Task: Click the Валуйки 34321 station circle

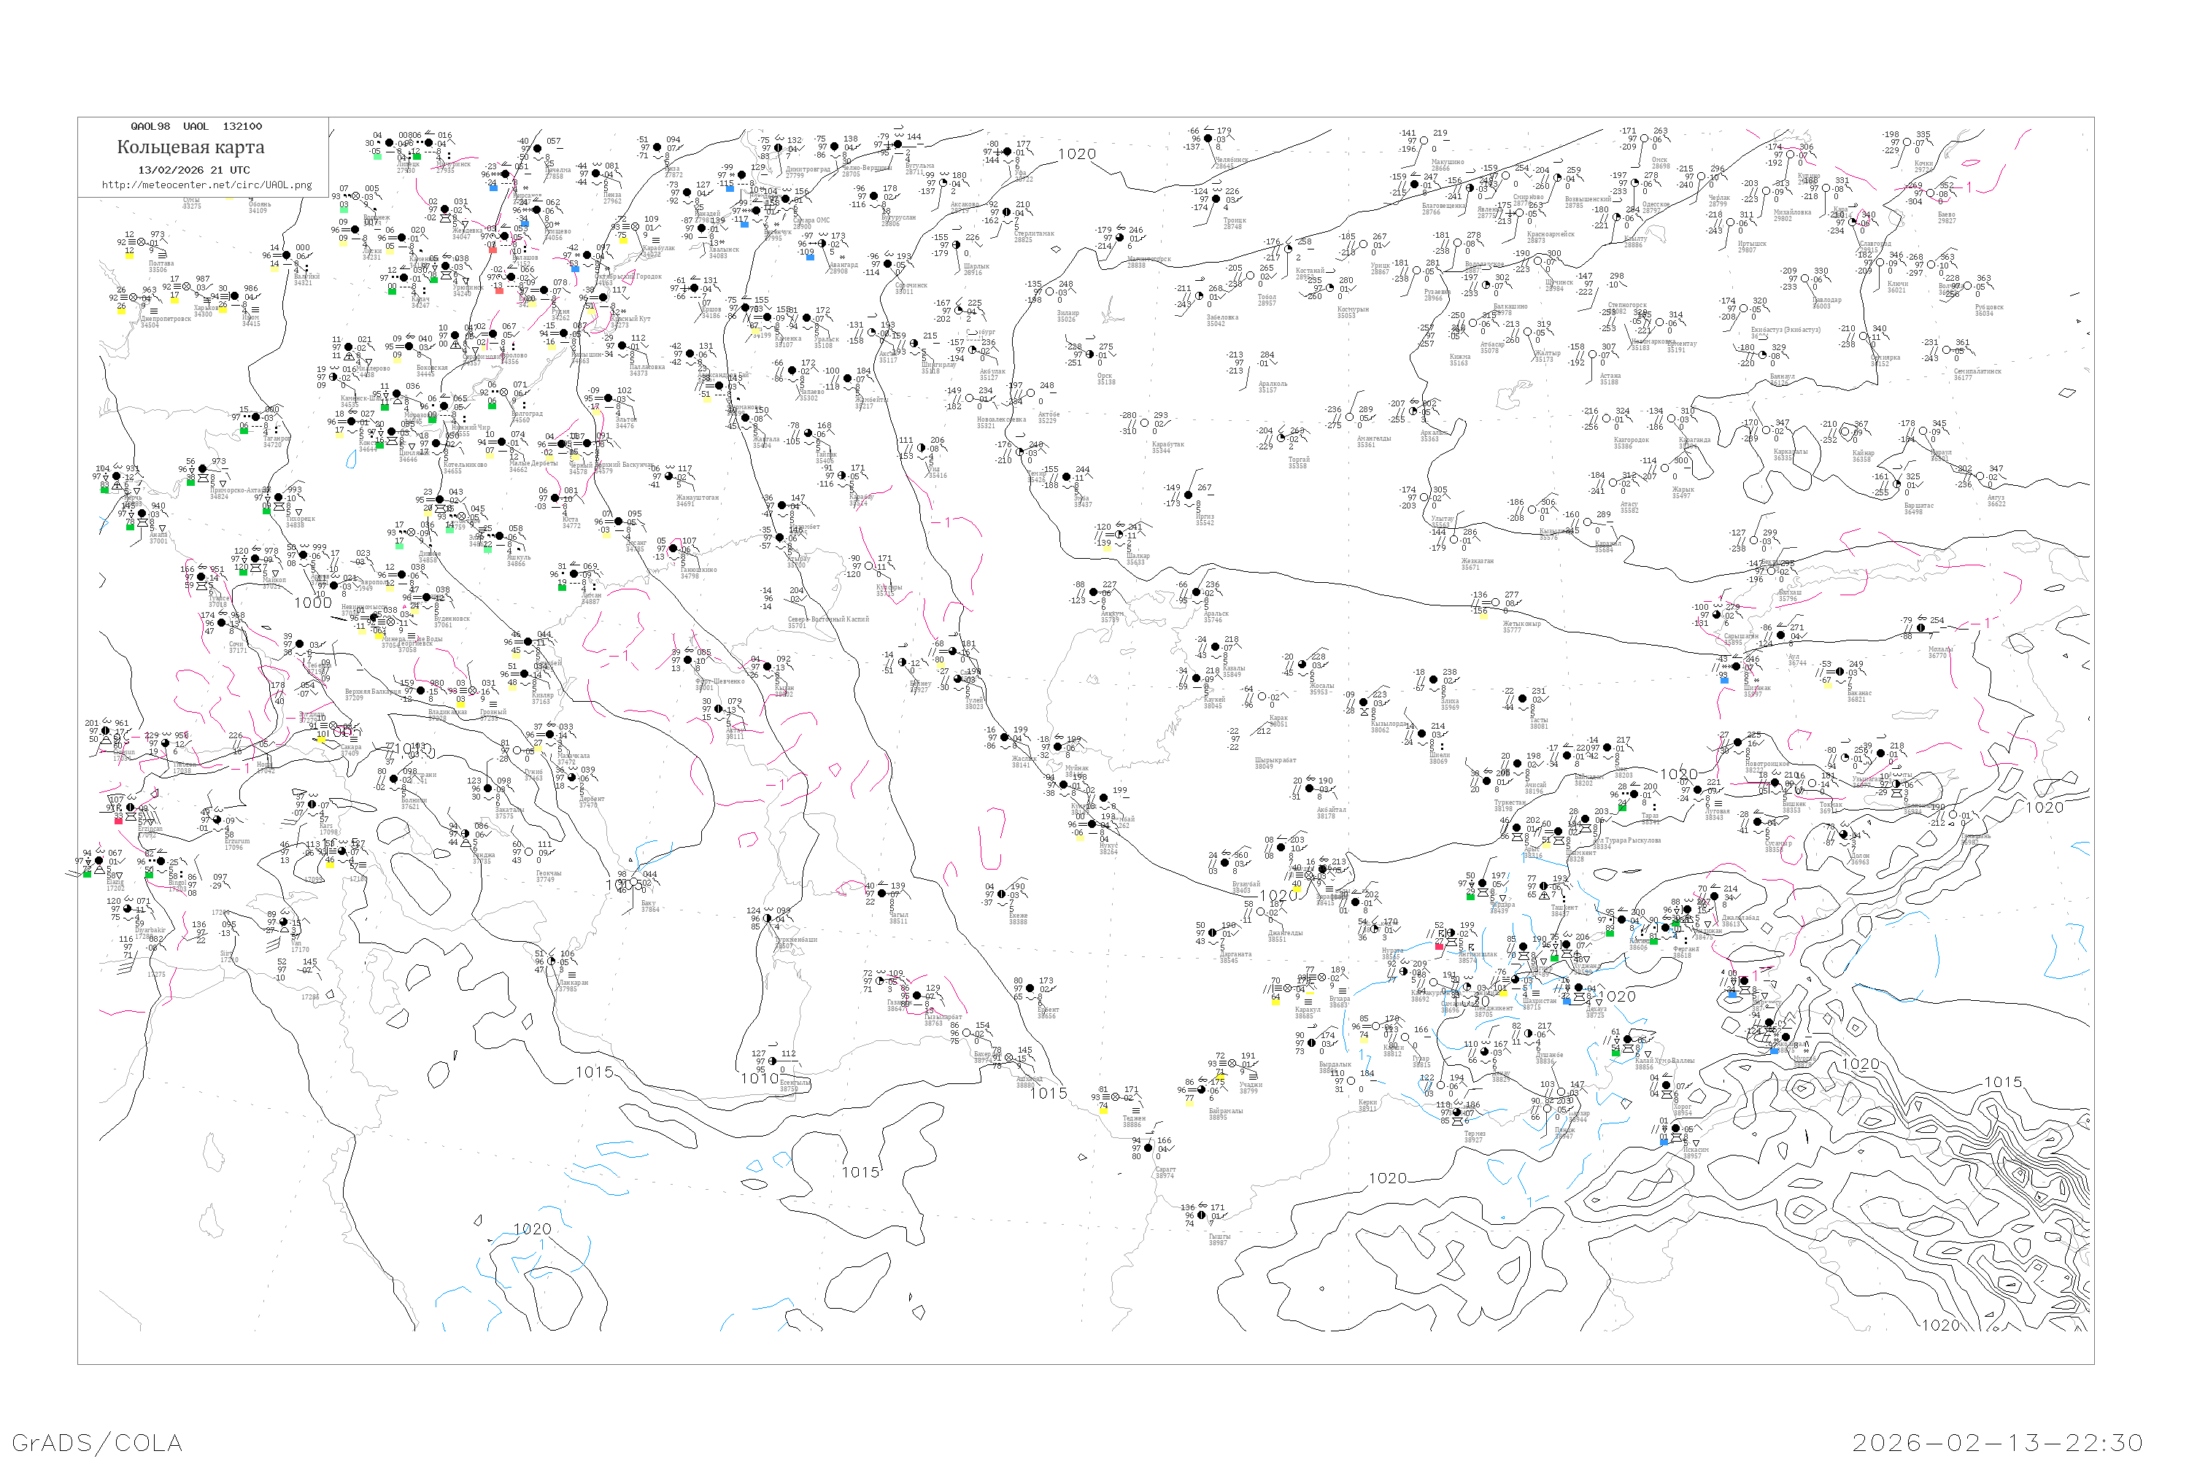Action: tap(287, 255)
